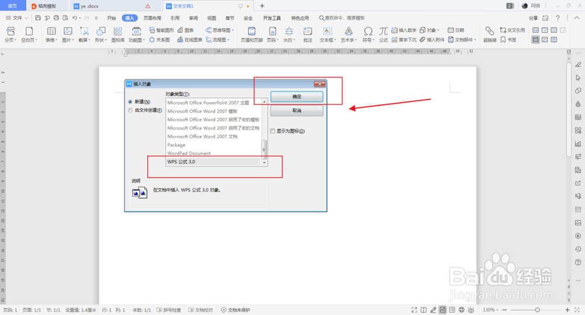Adjust the zoom slider handle
The height and width of the screenshot is (315, 585).
[x=537, y=310]
